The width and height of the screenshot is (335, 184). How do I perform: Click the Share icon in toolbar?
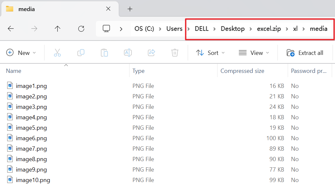151,53
